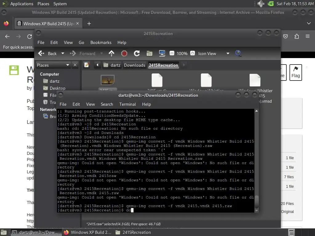
Task: Close the Places sidebar
Action: [x=75, y=65]
